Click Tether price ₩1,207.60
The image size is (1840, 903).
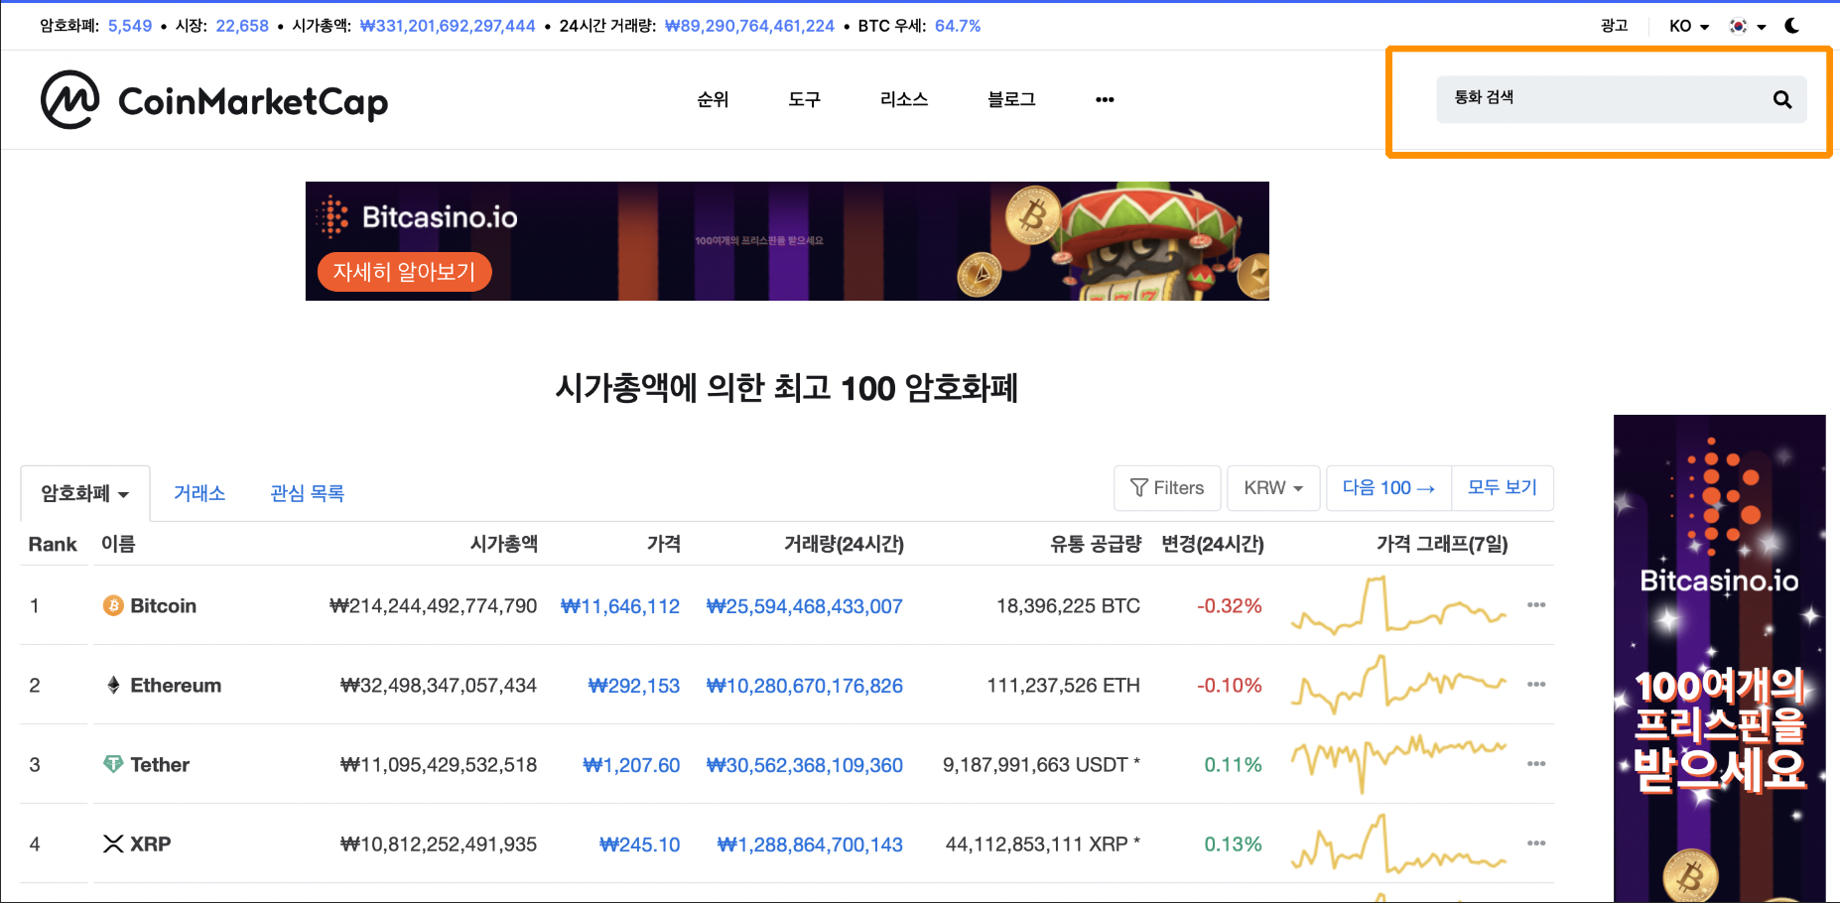(x=631, y=765)
